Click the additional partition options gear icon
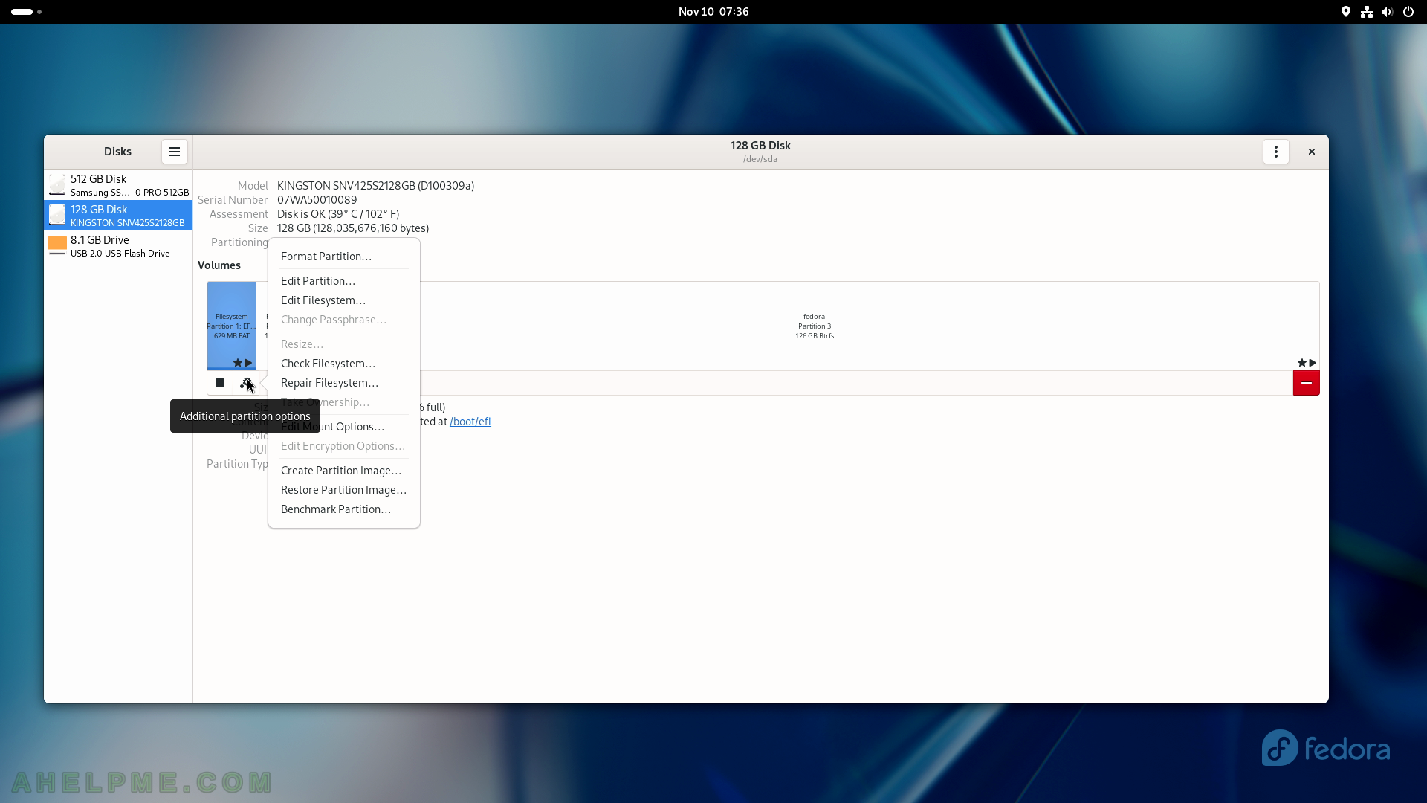The width and height of the screenshot is (1427, 803). click(246, 383)
